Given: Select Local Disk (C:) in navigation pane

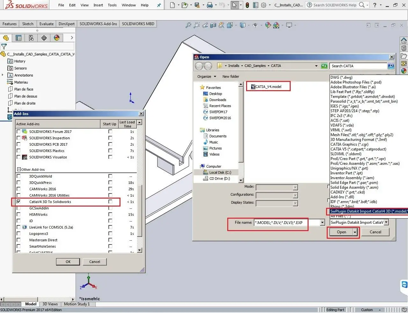Looking at the screenshot, I should click(x=220, y=172).
